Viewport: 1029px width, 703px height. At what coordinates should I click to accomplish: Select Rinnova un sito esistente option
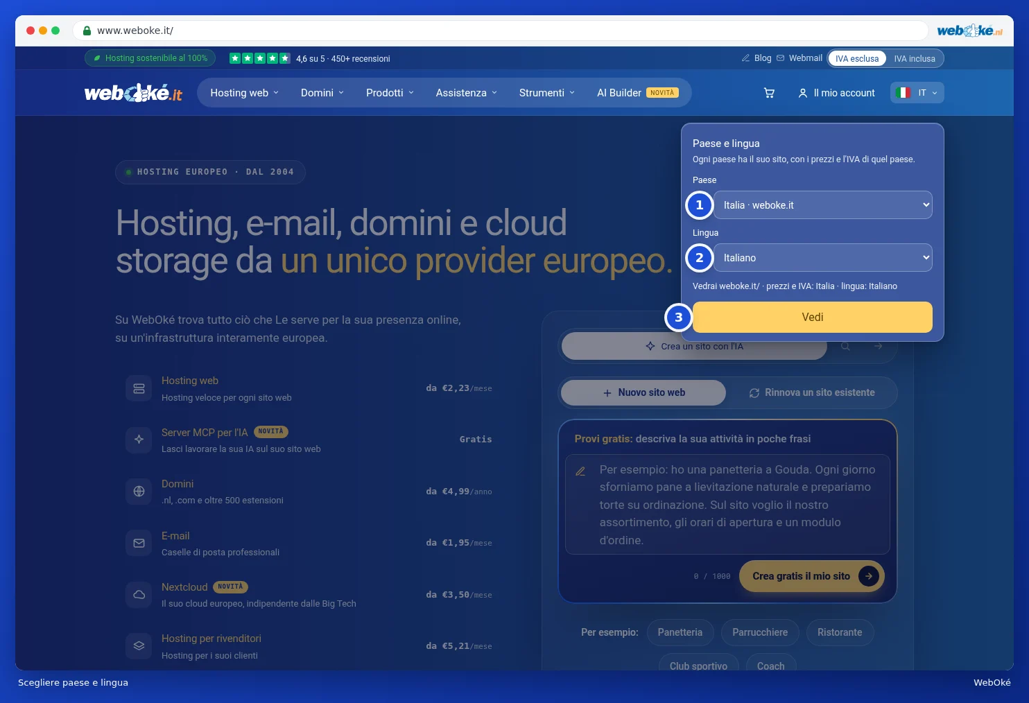click(x=812, y=392)
